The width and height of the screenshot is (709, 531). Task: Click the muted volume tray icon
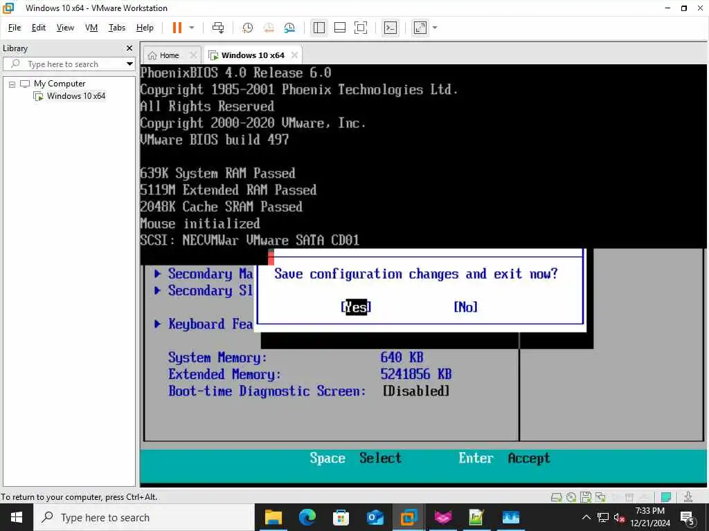(619, 517)
